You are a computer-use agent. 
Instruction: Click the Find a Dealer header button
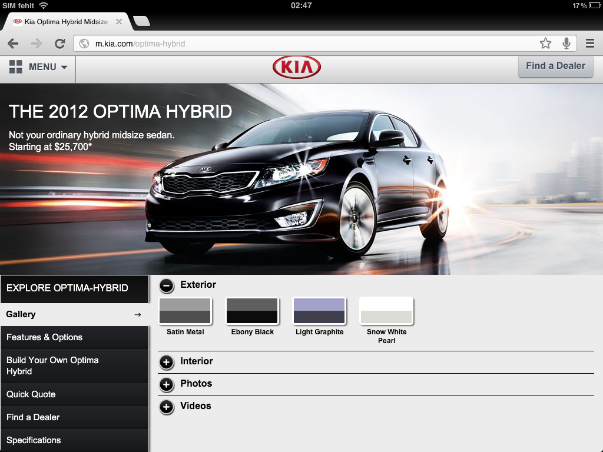point(555,66)
